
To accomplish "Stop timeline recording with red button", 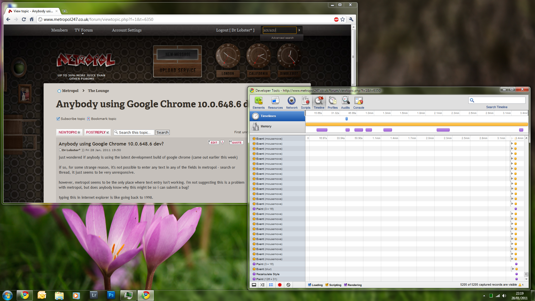I will [280, 285].
